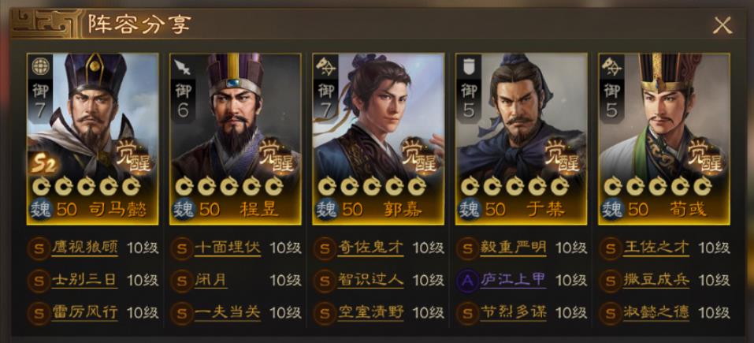Open the 士别三日 skill details
This screenshot has width=754, height=343.
point(84,281)
